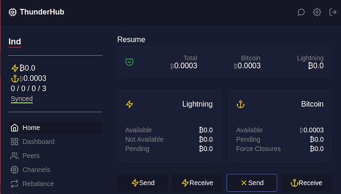
Task: Select the Ind account name
Action: click(15, 41)
